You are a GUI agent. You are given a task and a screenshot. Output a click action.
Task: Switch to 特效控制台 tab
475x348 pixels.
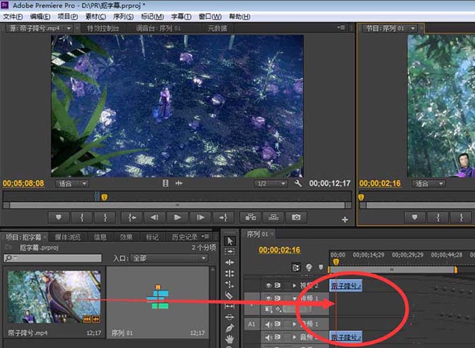(102, 28)
